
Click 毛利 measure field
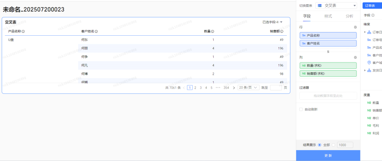[x=373, y=125]
